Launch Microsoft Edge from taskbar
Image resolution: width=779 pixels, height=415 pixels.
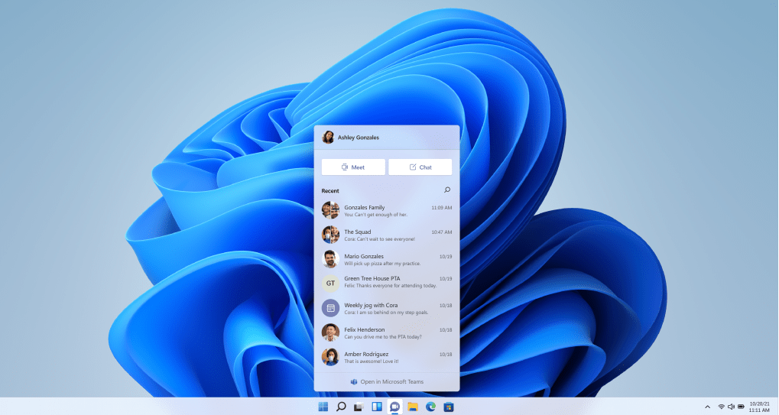click(x=430, y=407)
